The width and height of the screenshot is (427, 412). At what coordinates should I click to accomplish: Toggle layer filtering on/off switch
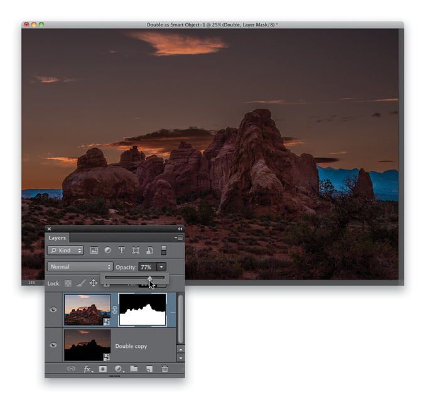(163, 250)
